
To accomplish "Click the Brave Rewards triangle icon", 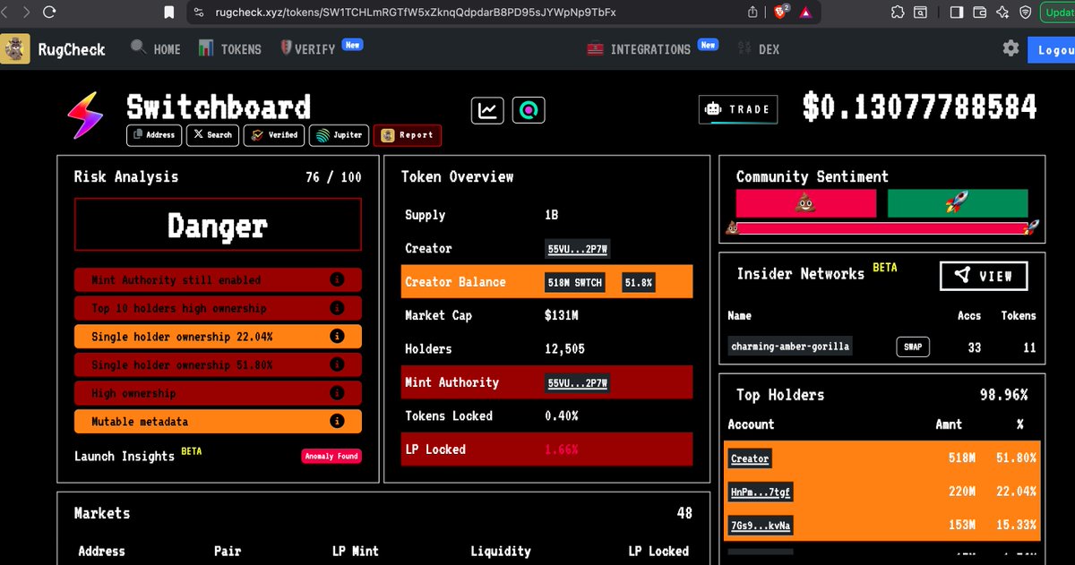I will 805,13.
